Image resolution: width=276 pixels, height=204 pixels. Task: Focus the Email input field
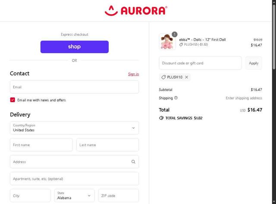75,87
